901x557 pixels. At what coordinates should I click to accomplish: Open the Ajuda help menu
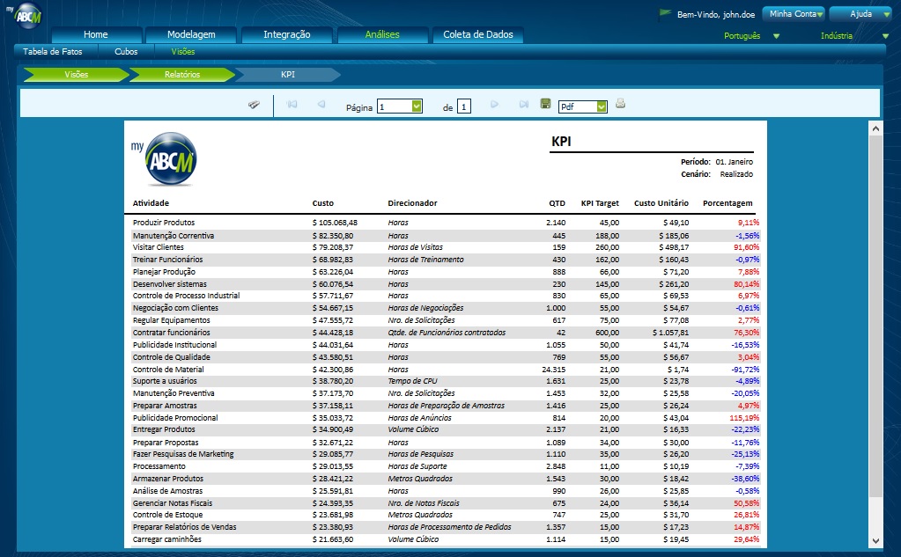click(x=860, y=14)
